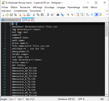Open the Paramétrage menu

(74, 7)
